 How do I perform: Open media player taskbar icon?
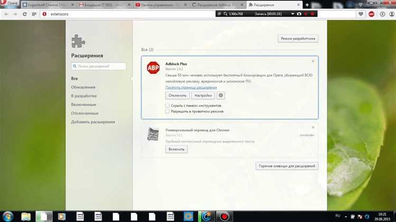62,216
